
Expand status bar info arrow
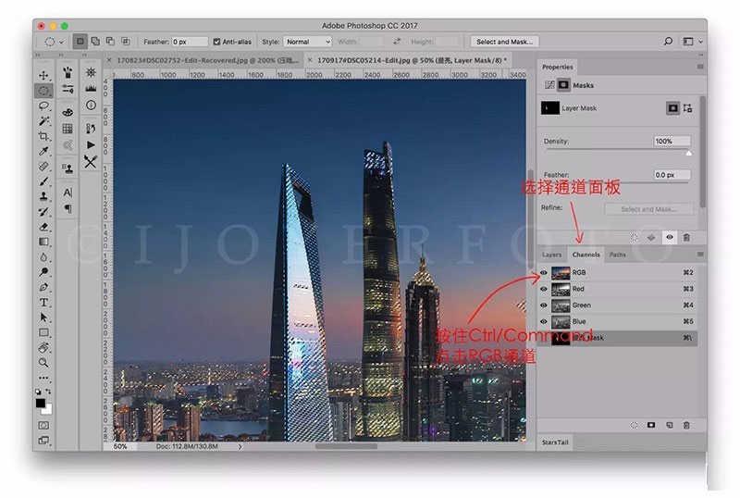tap(240, 446)
